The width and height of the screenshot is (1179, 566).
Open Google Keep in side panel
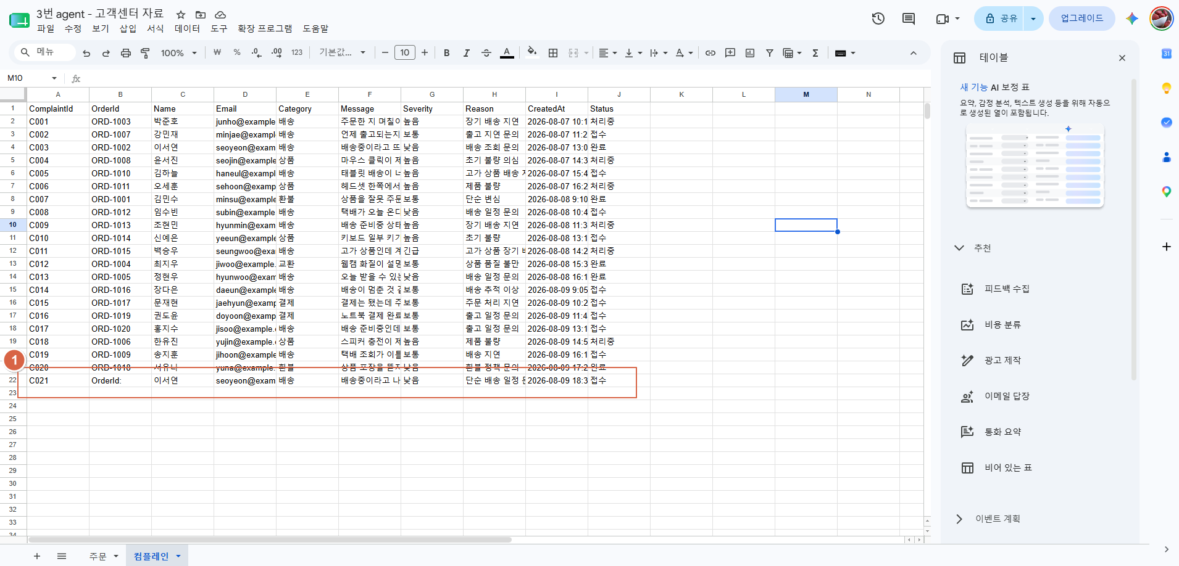[1166, 88]
